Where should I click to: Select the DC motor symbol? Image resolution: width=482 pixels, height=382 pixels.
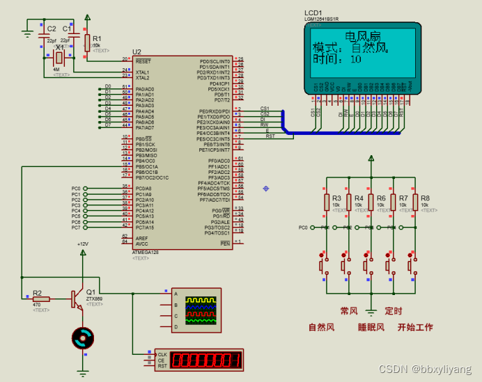(x=83, y=338)
